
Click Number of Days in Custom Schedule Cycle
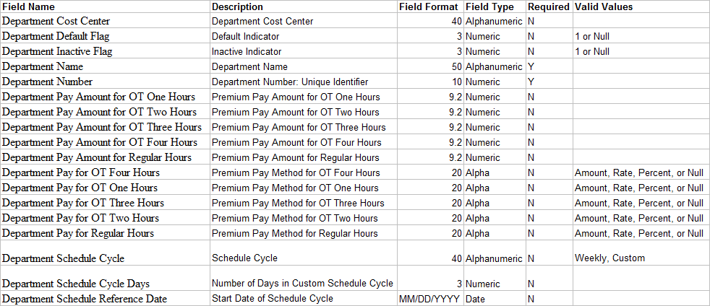tap(302, 284)
